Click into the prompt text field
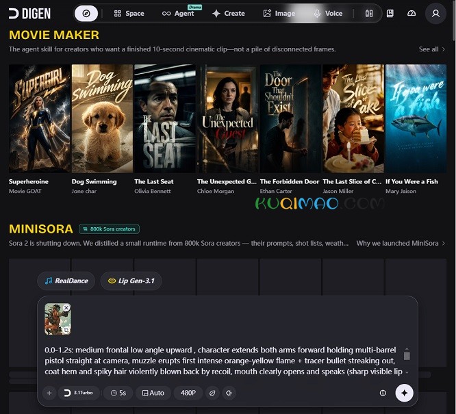Image resolution: width=456 pixels, height=414 pixels. [x=223, y=361]
